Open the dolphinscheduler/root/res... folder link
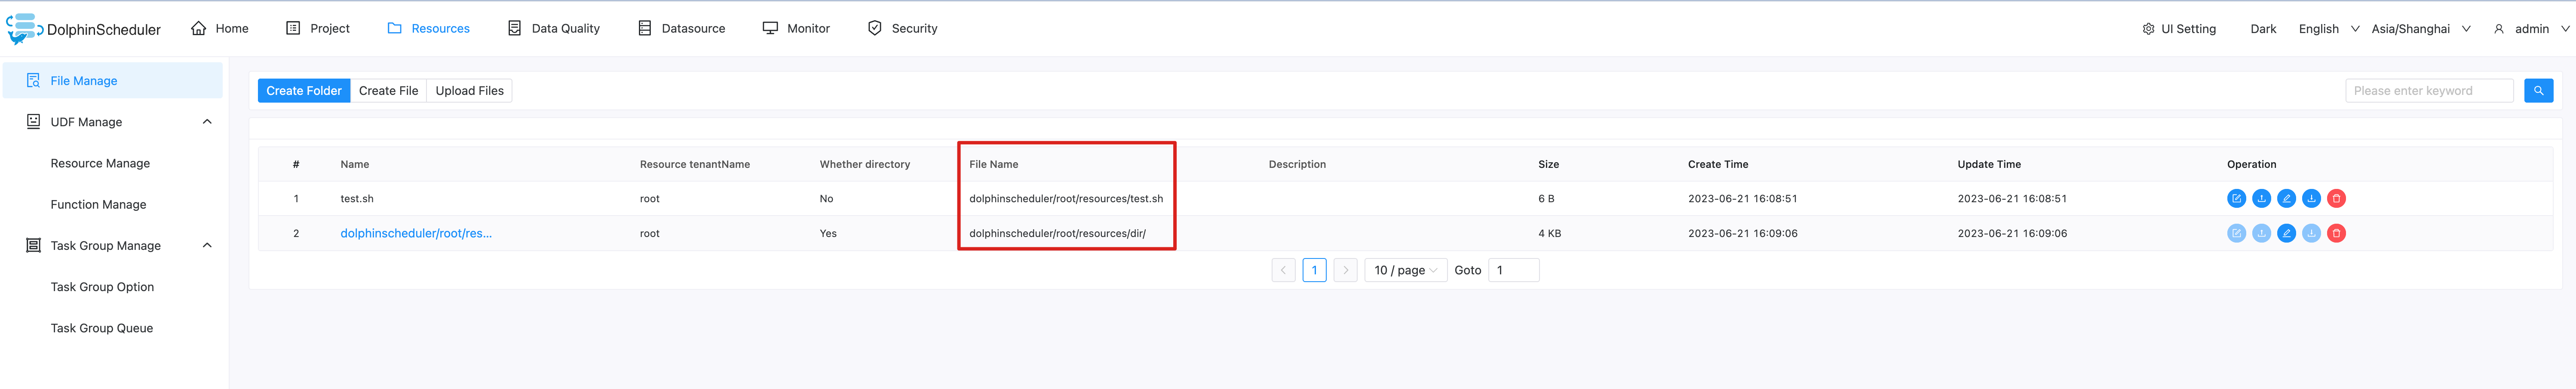Screen dimensions: 2576x389 coord(417,233)
